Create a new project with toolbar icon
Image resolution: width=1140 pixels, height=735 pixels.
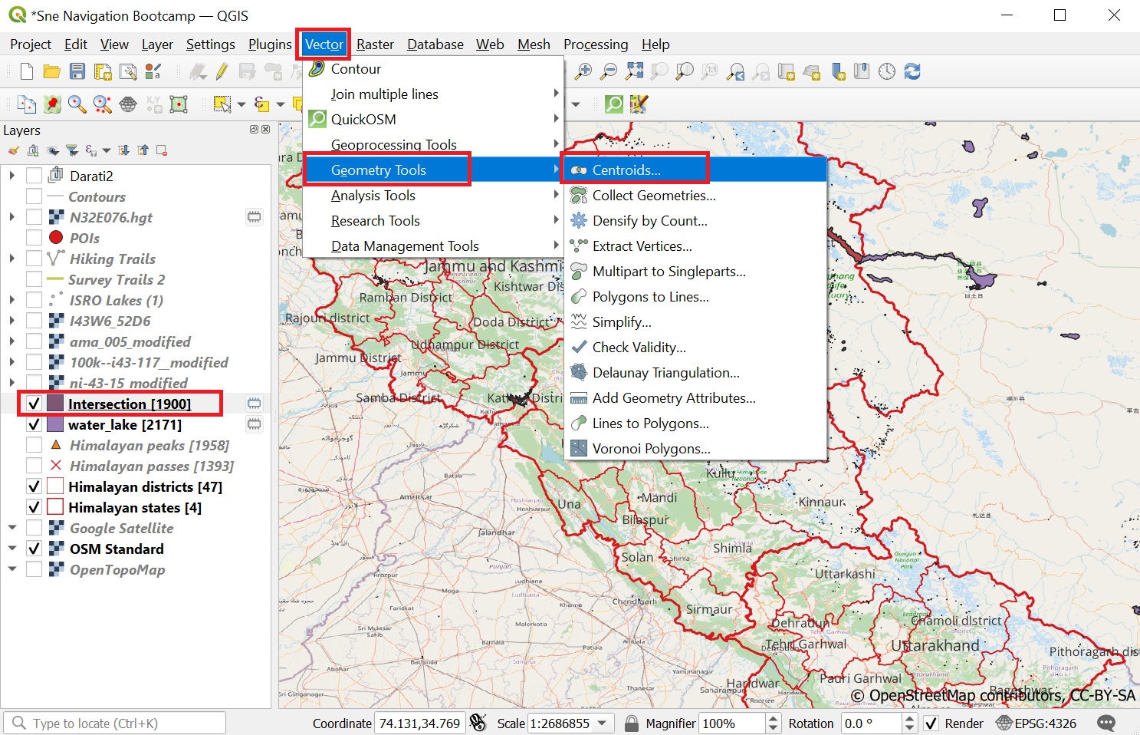coord(27,72)
